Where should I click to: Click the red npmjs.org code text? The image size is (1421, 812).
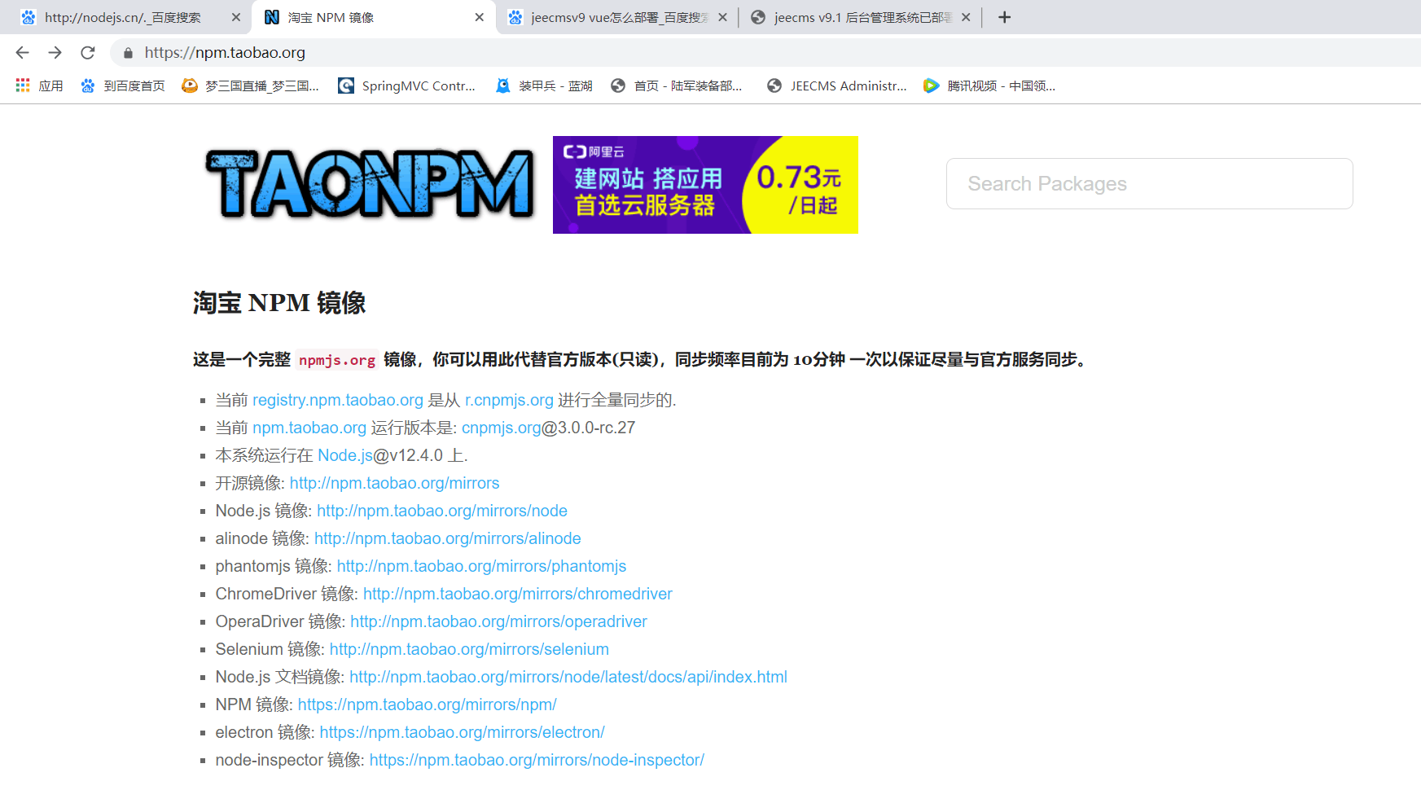[337, 360]
